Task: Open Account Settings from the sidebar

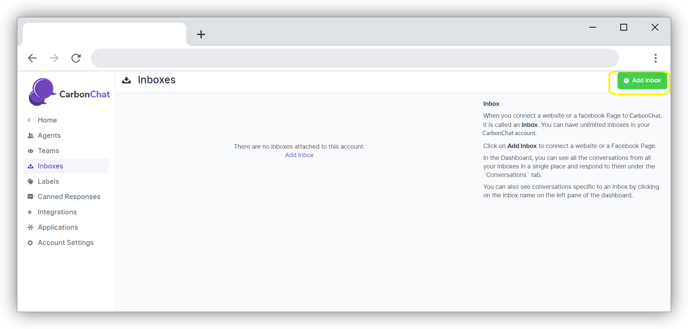Action: tap(66, 243)
